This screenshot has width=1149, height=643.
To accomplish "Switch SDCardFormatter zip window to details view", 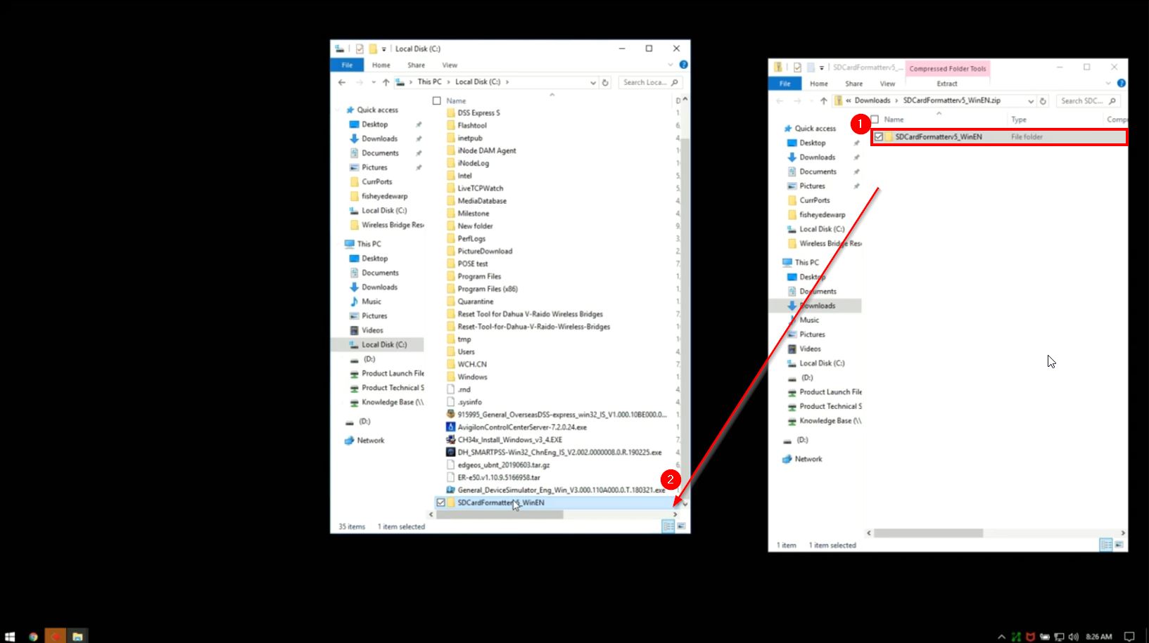I will [x=1106, y=545].
